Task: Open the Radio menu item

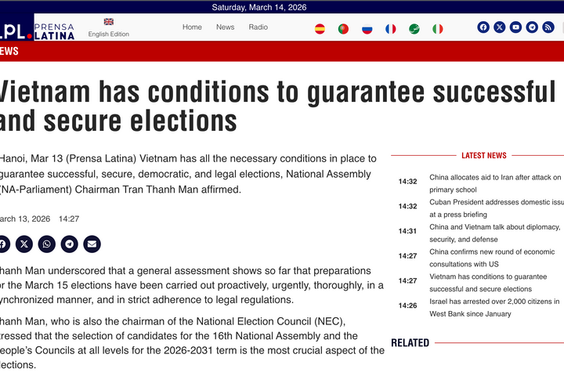Action: tap(258, 27)
